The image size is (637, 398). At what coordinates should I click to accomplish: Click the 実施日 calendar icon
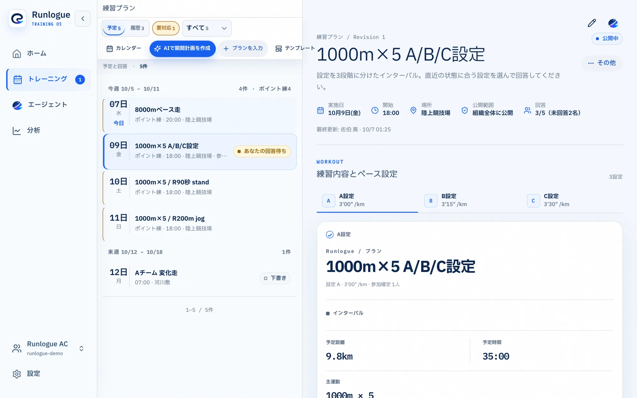point(320,110)
